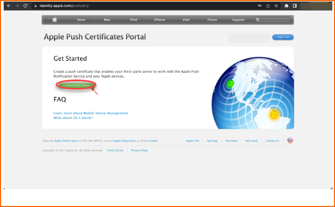Image resolution: width=335 pixels, height=207 pixels.
Task: Open the Contact Us footer link
Action: pos(272,141)
